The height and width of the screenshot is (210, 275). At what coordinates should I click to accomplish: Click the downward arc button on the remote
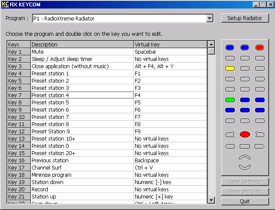(x=245, y=167)
